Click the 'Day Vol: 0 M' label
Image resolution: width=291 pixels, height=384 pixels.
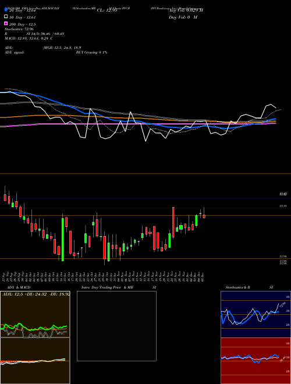click(x=183, y=17)
